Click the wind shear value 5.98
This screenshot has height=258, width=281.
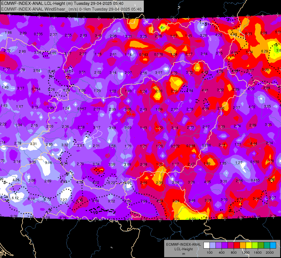[x=263, y=33]
